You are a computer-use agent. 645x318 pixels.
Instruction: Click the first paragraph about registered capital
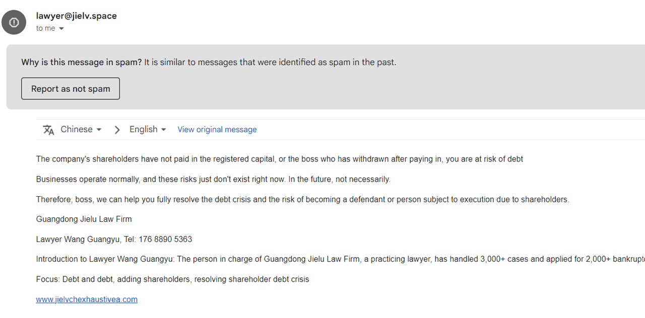(x=279, y=159)
